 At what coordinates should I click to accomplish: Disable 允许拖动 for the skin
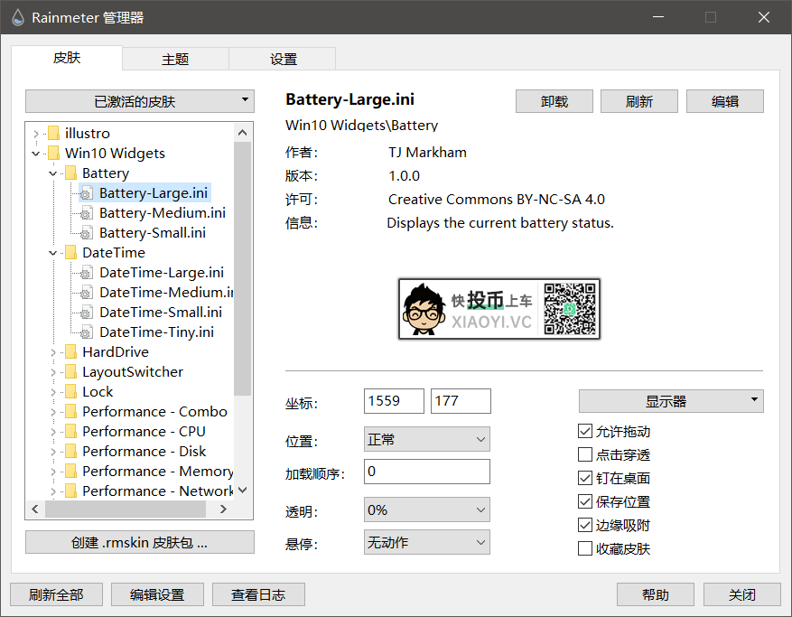click(585, 431)
